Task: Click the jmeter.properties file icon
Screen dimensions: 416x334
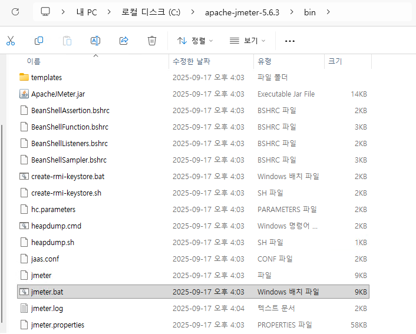Action: (x=24, y=325)
